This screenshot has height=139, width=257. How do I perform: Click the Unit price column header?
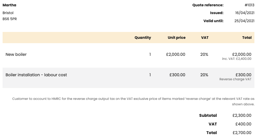[177, 38]
